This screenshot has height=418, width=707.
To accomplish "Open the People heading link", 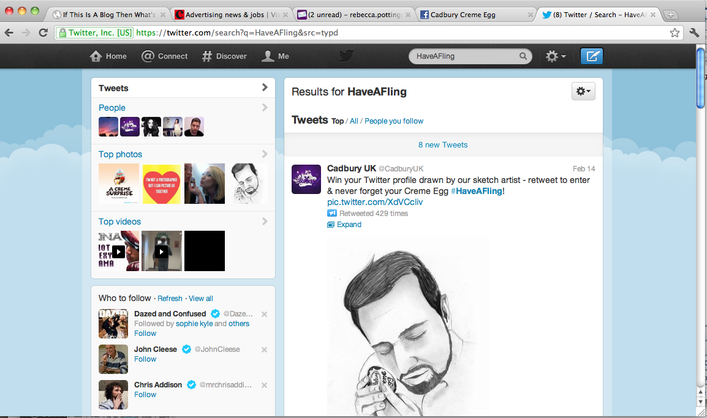I will pyautogui.click(x=112, y=108).
